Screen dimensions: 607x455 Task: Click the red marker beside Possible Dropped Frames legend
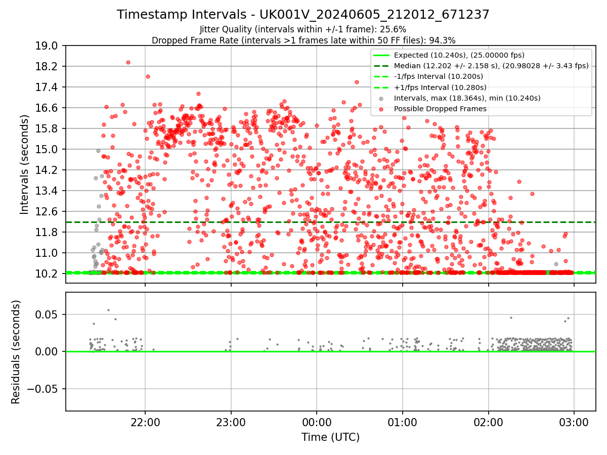(x=381, y=109)
